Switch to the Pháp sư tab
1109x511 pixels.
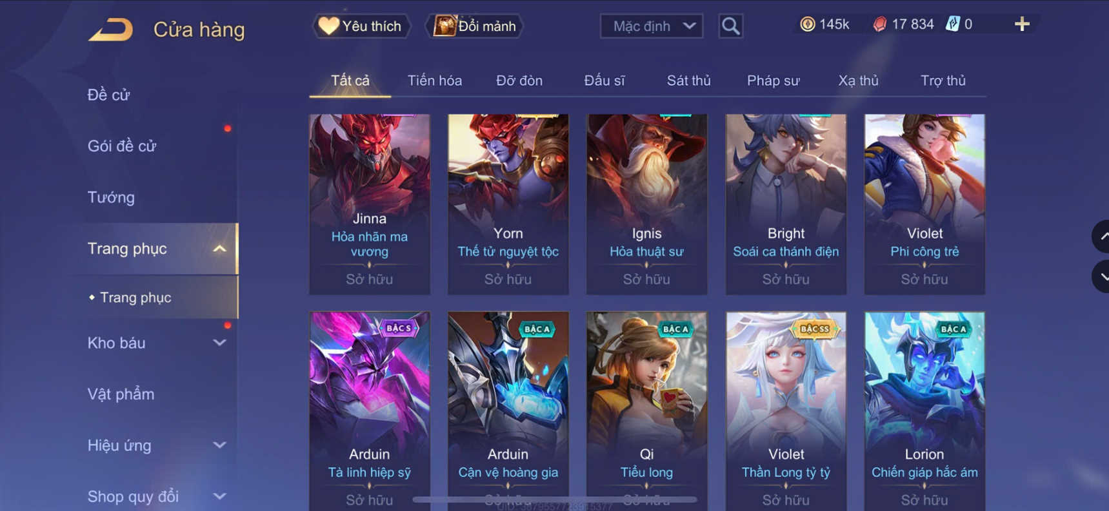tap(773, 81)
